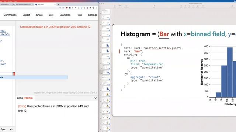Viewport: 236px width, 132px height.
Task: Click the "Number of Records" axis label
Action: 202,72
